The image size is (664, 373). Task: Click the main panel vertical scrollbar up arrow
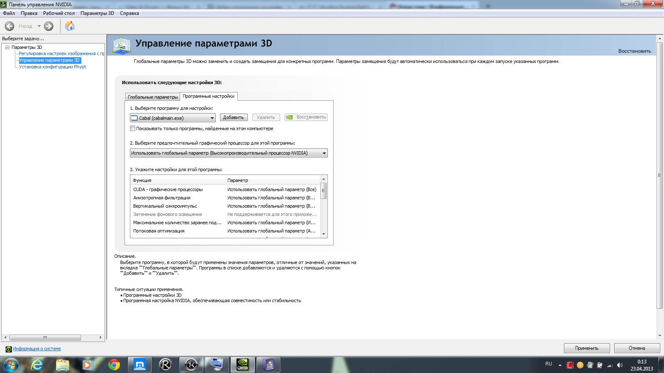pos(660,39)
